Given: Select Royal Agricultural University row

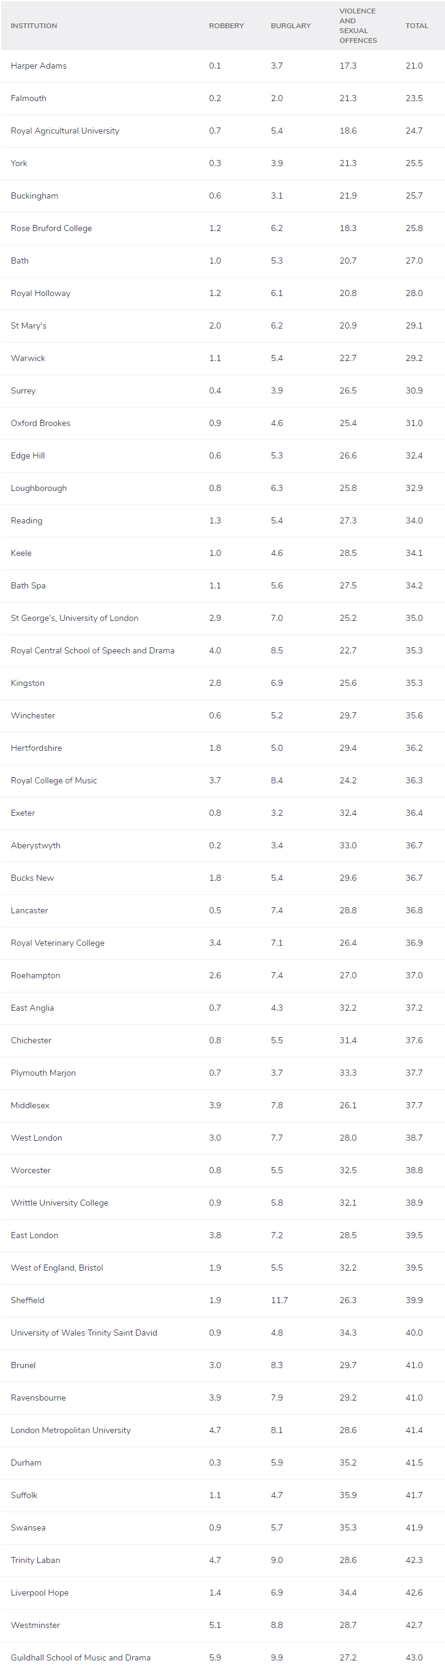Looking at the screenshot, I should point(65,131).
